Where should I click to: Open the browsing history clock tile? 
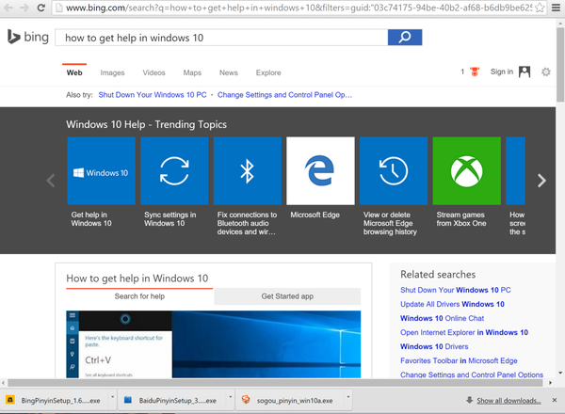(x=394, y=170)
